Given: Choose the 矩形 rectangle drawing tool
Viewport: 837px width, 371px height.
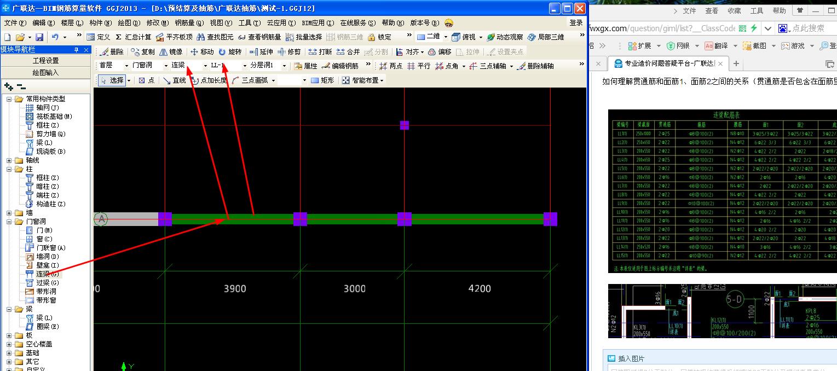Looking at the screenshot, I should point(322,80).
